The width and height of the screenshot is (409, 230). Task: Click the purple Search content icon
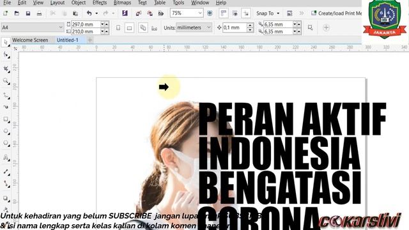coord(125,13)
